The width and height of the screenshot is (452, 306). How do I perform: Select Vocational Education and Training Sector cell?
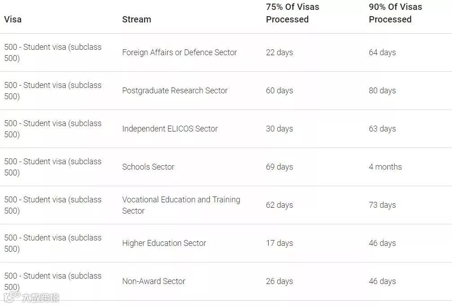[181, 205]
